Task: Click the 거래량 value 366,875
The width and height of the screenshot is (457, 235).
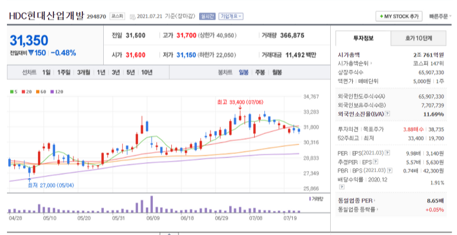Action: tap(292, 36)
